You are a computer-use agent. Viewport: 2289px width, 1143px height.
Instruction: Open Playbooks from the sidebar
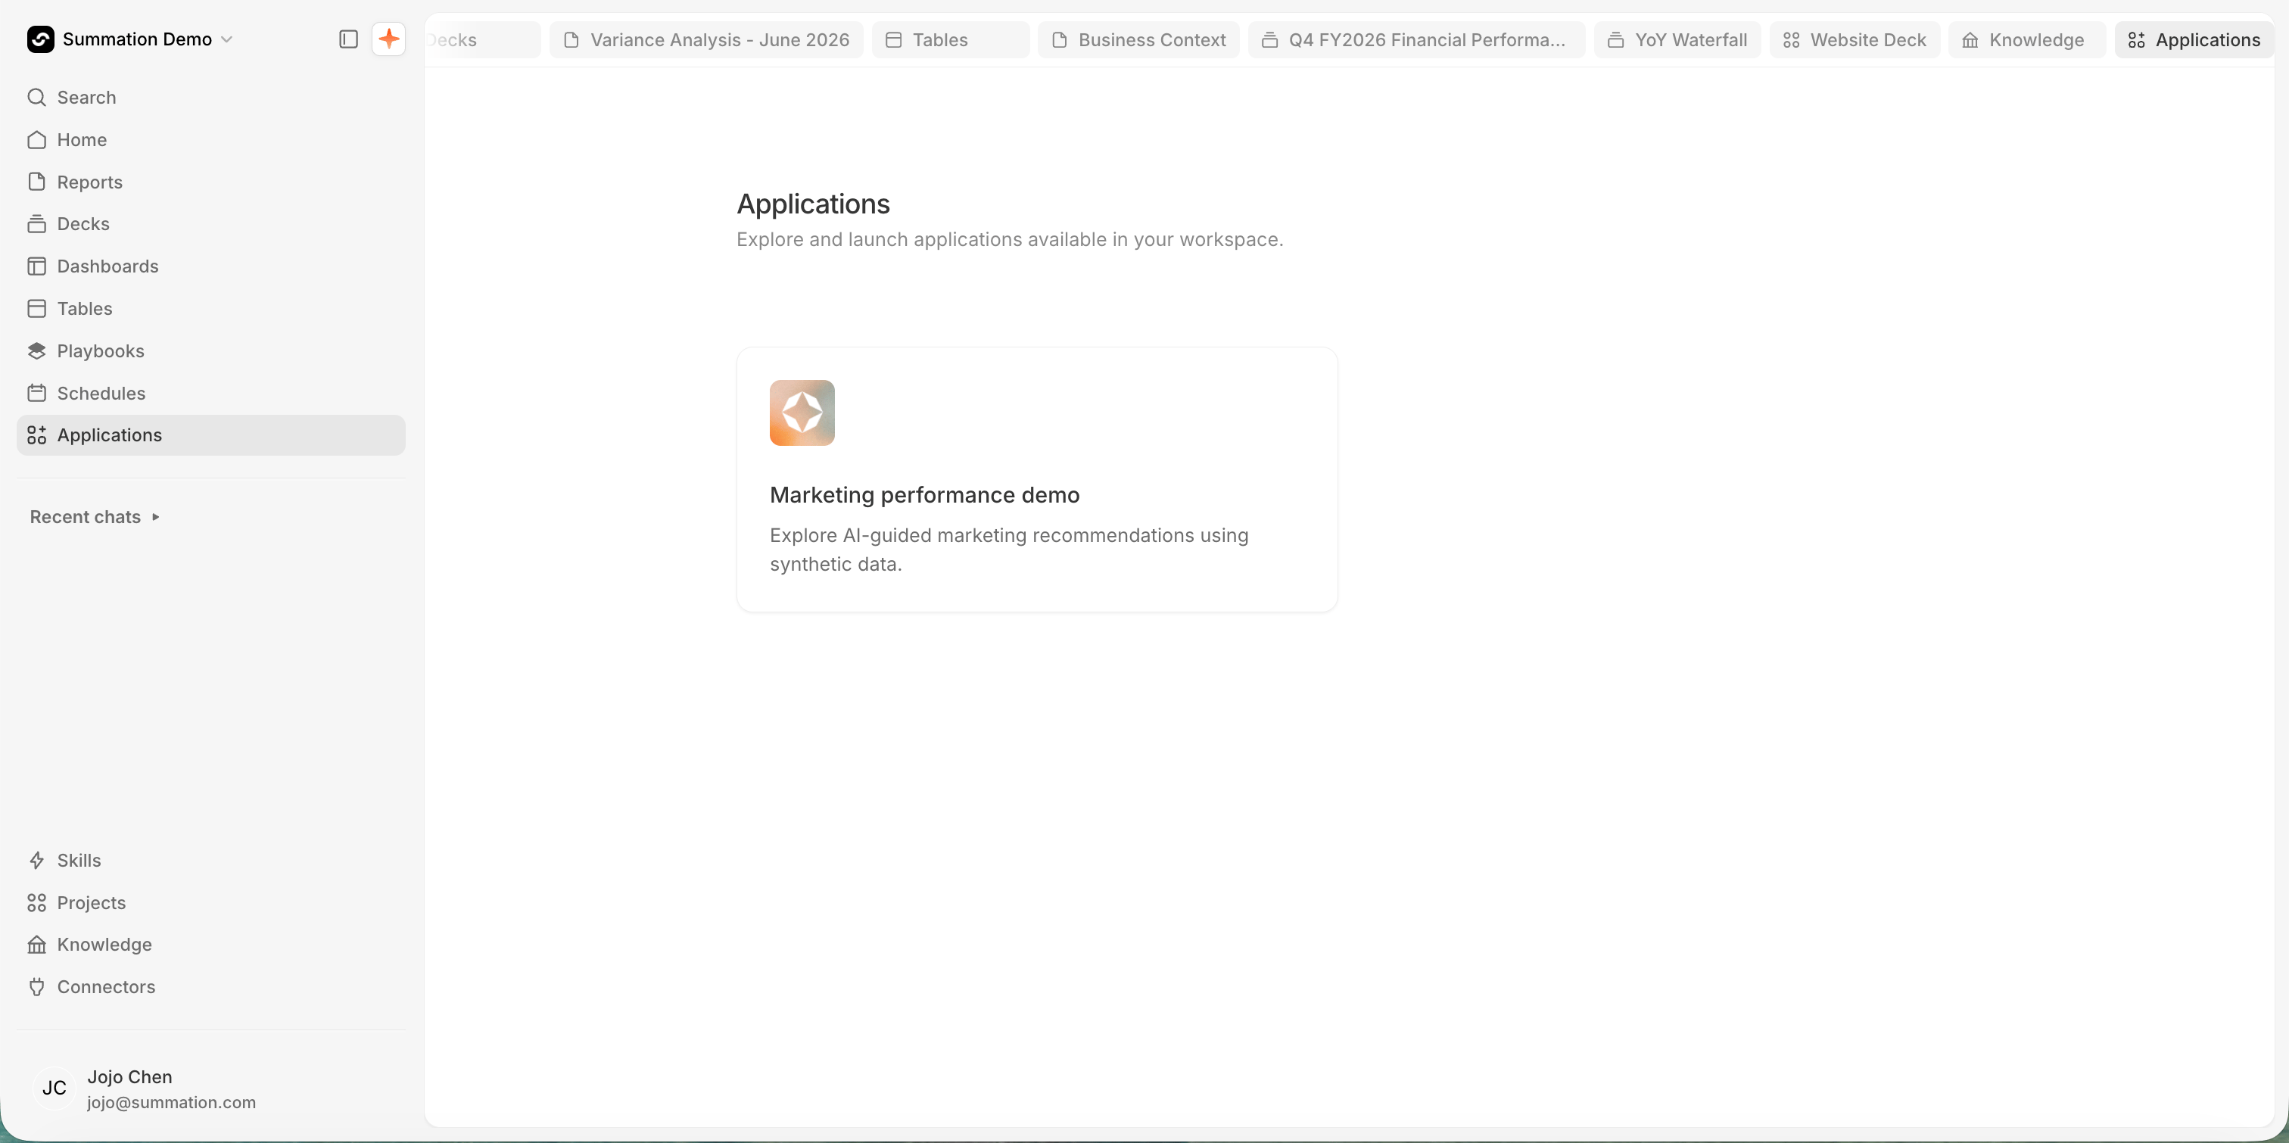tap(210, 350)
